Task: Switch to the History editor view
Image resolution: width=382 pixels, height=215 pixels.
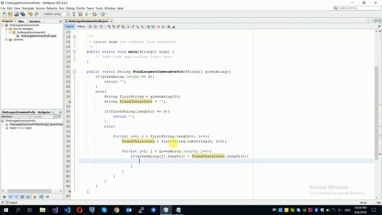Action: [81, 26]
